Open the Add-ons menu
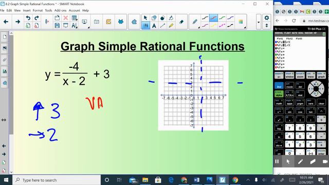The width and height of the screenshot is (329, 185). [60, 10]
